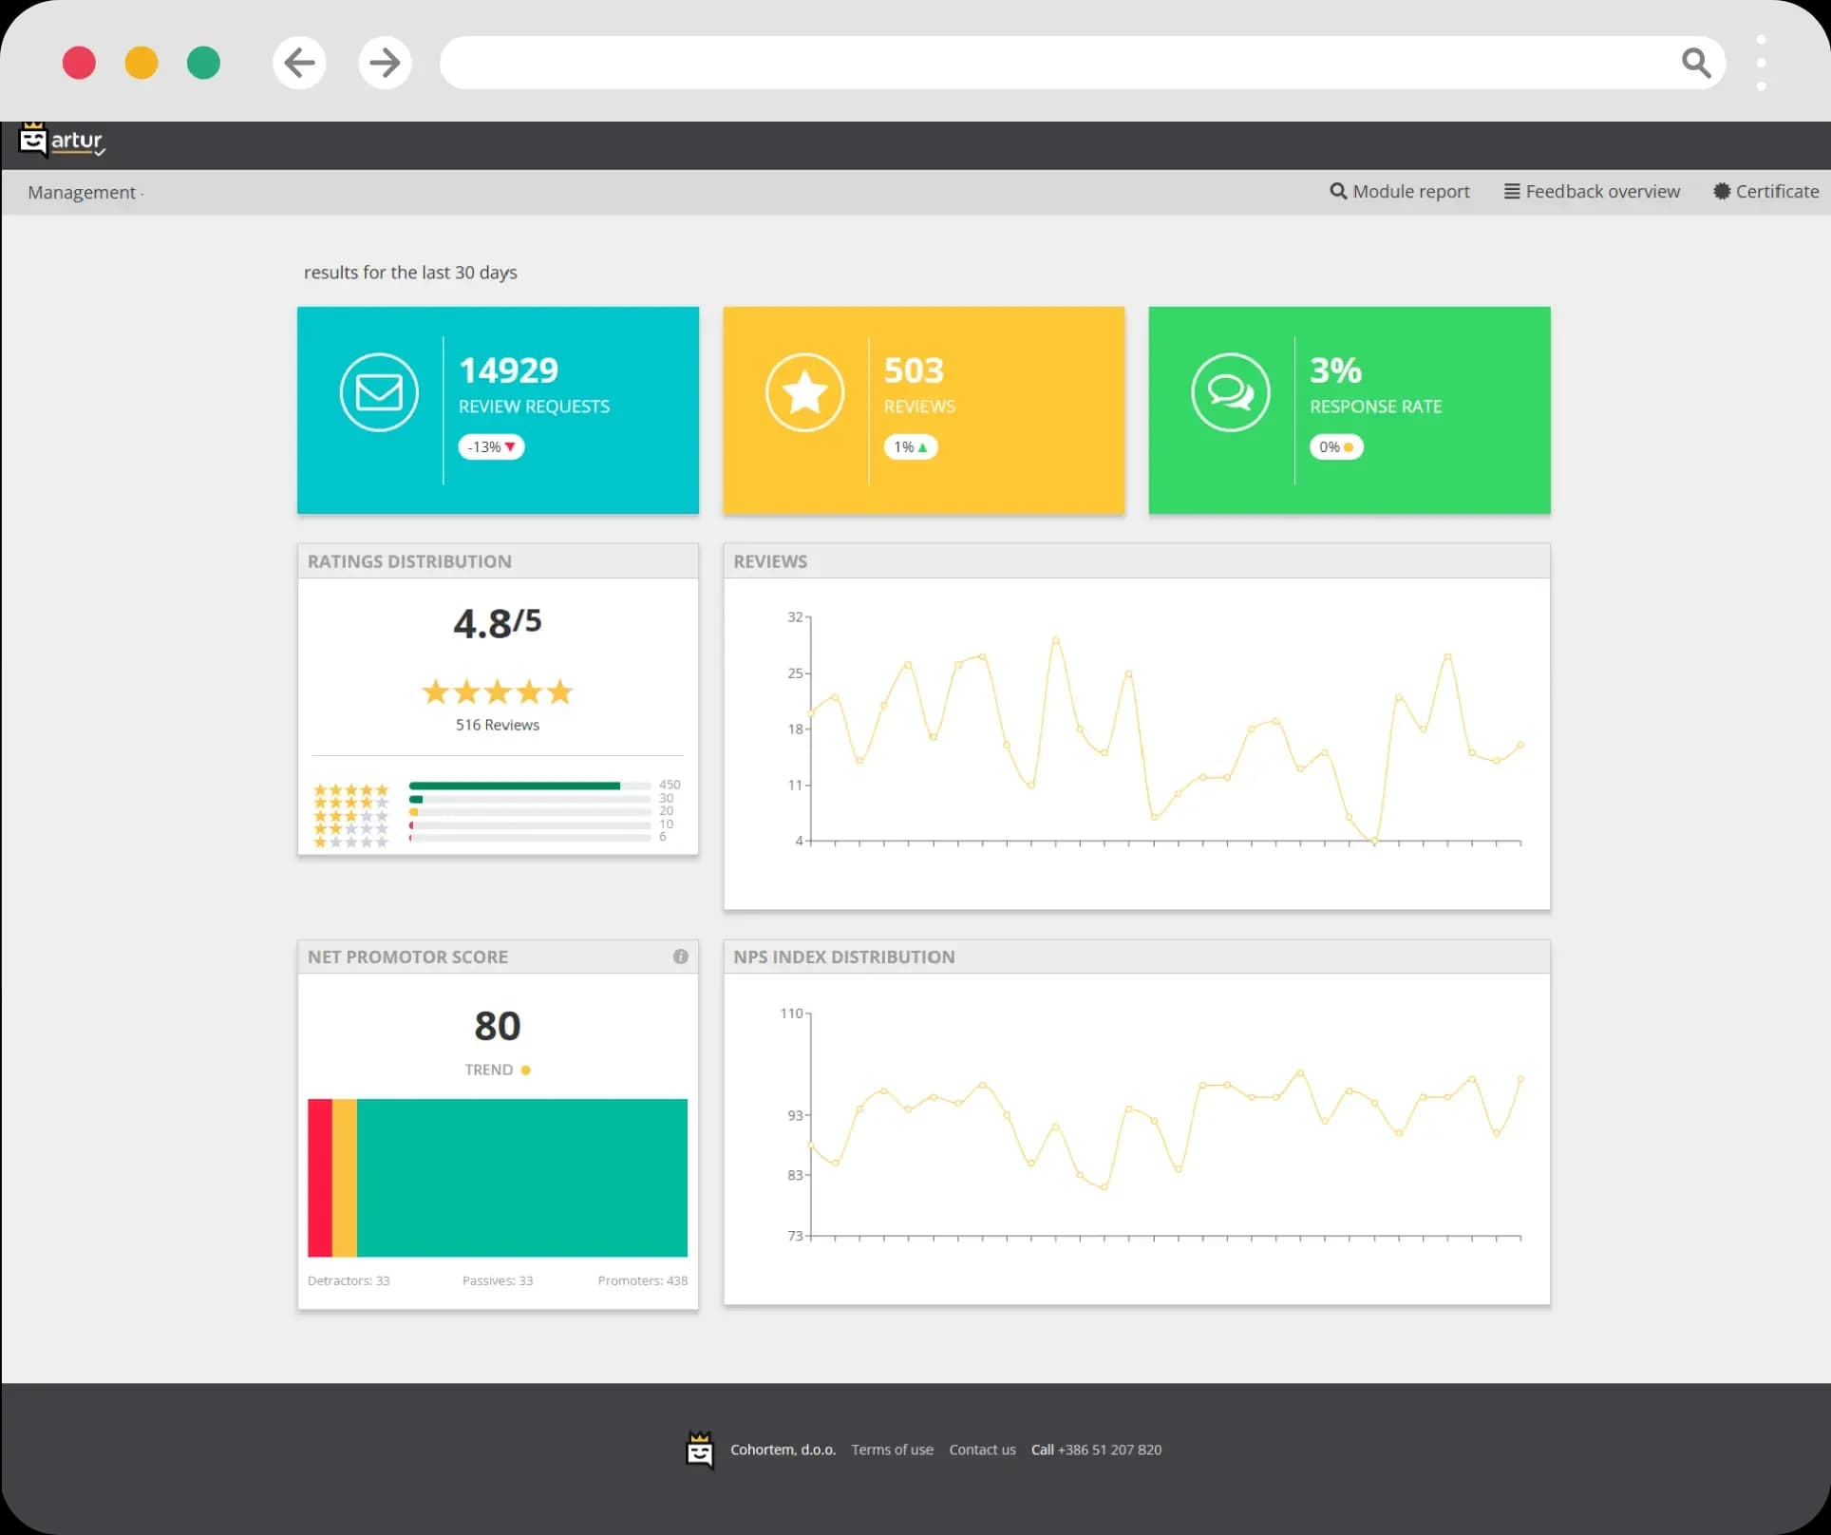The width and height of the screenshot is (1831, 1535).
Task: Click the address bar search magnifier icon
Action: pos(1695,63)
